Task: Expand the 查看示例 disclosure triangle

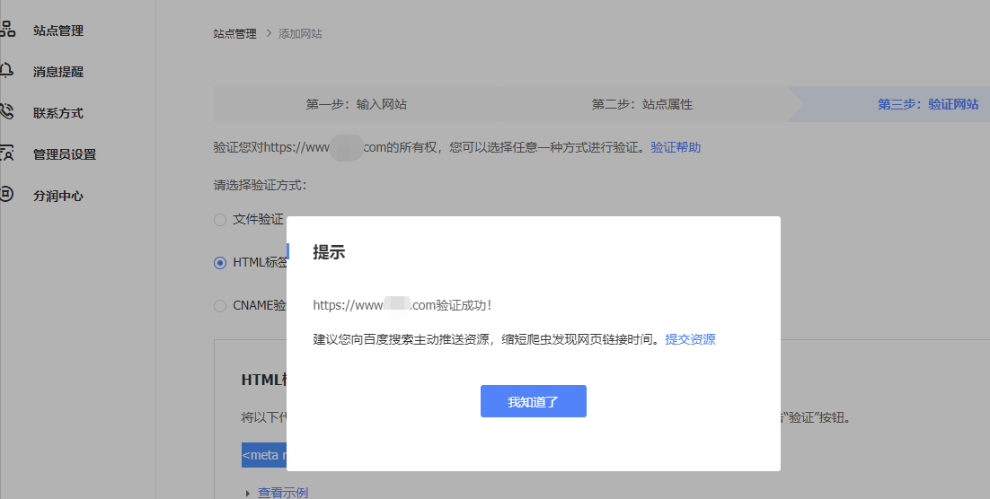Action: [248, 493]
